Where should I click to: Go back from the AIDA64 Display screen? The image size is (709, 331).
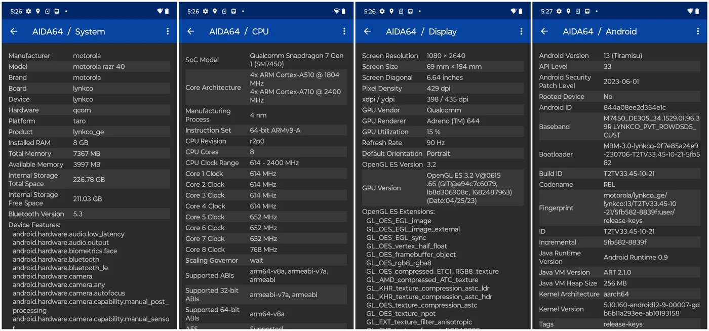click(367, 31)
